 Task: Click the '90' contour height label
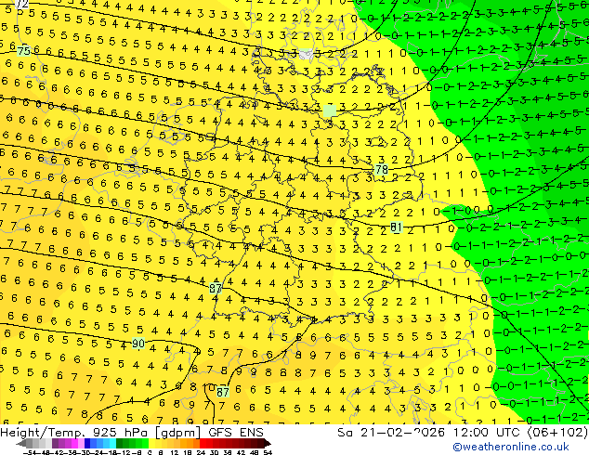138,344
